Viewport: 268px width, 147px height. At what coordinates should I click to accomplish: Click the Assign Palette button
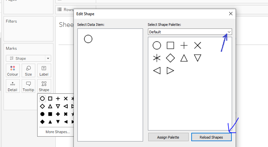point(168,137)
